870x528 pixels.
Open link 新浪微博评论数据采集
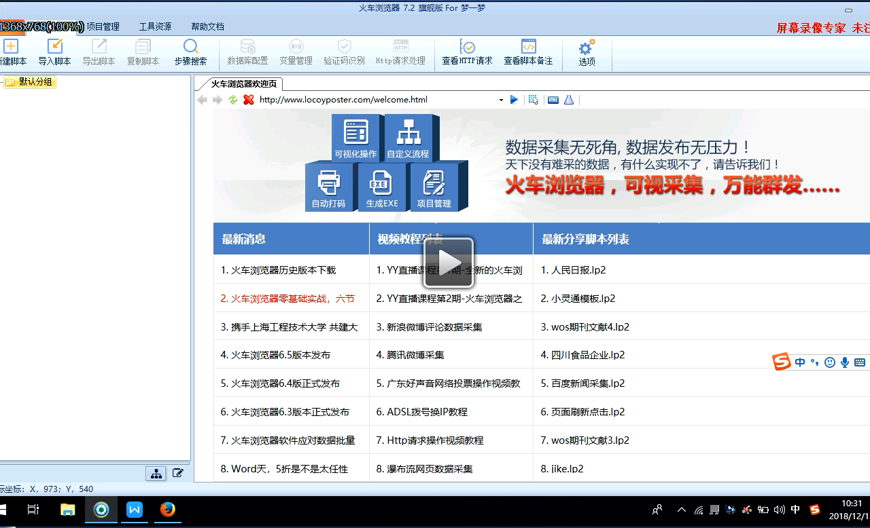click(x=434, y=327)
